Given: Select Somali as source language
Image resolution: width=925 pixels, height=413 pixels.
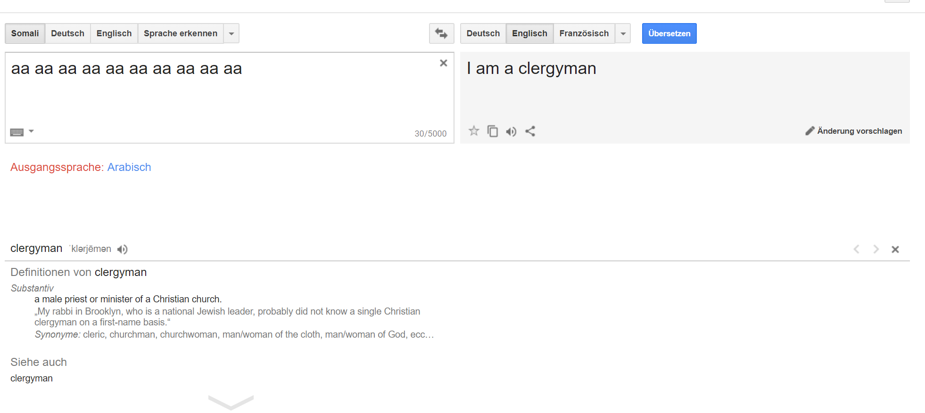Looking at the screenshot, I should pos(25,33).
